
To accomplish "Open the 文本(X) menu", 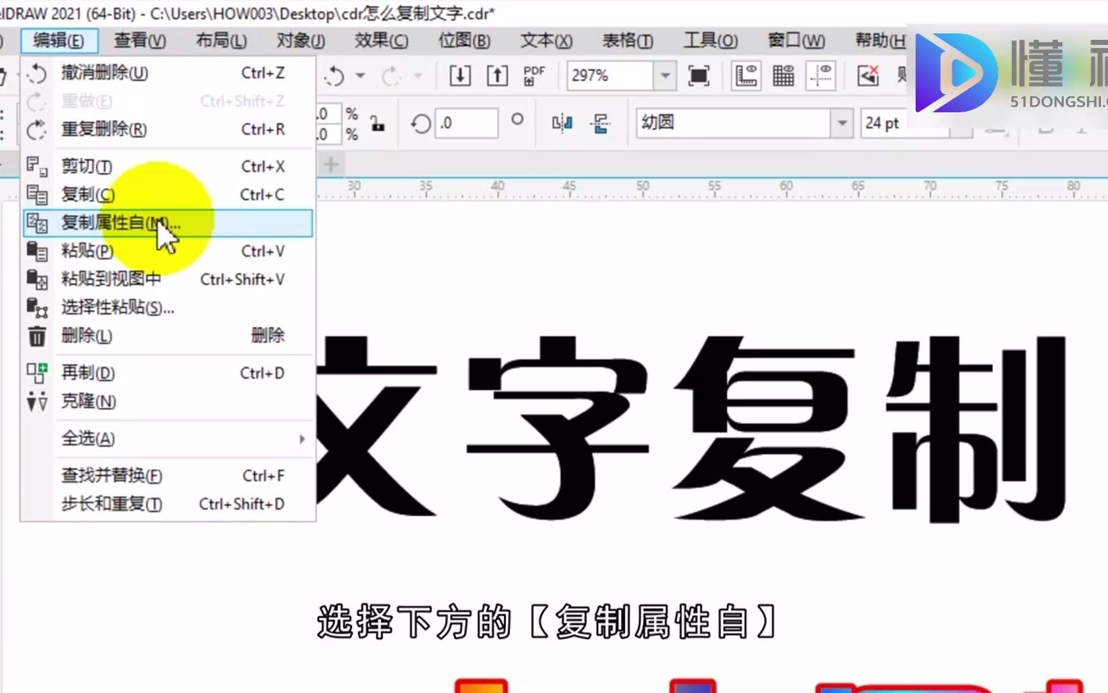I will pos(546,40).
